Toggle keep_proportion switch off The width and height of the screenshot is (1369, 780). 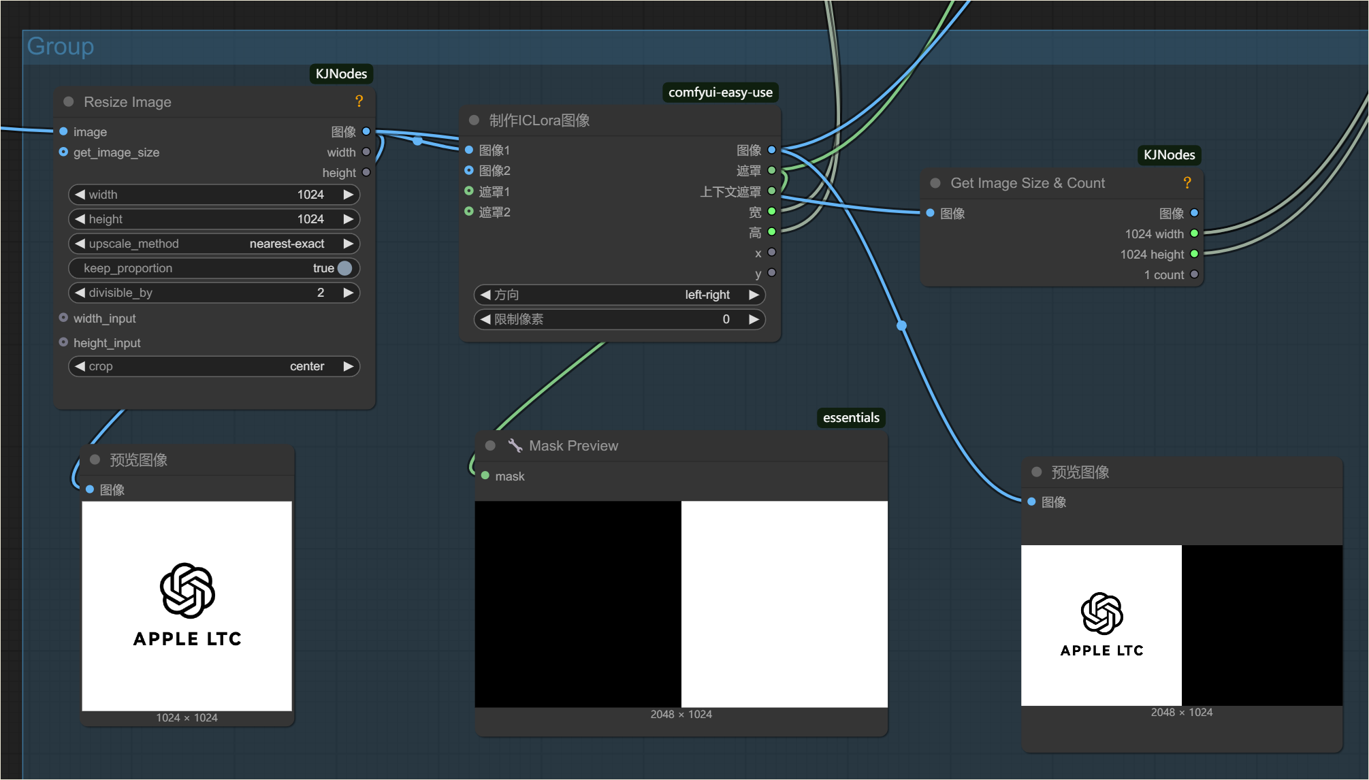(x=345, y=268)
